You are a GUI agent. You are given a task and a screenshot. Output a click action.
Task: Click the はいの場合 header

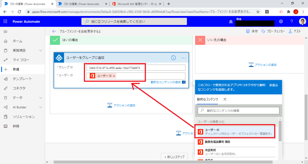(x=121, y=40)
